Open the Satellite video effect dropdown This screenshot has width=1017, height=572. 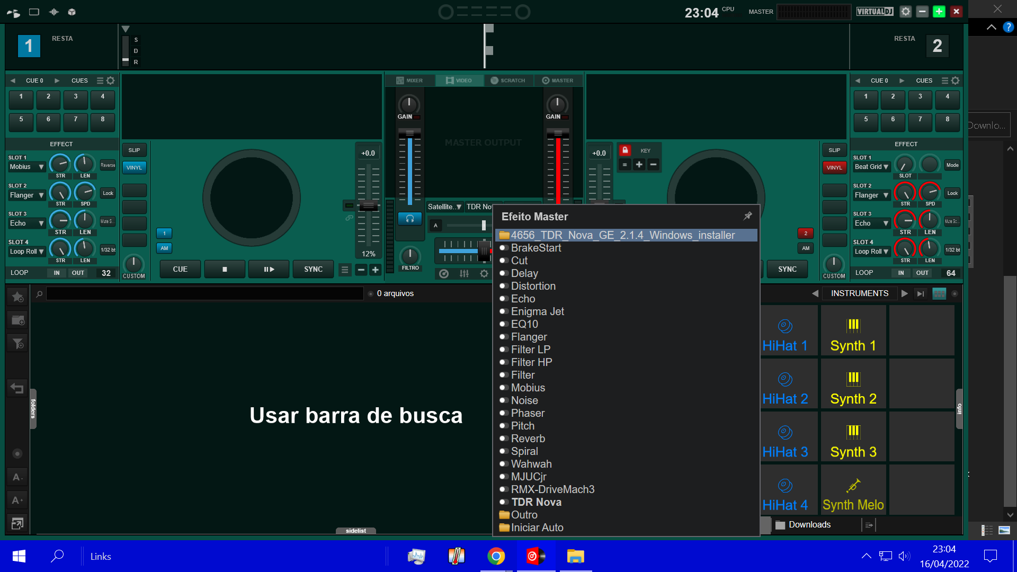tap(444, 207)
